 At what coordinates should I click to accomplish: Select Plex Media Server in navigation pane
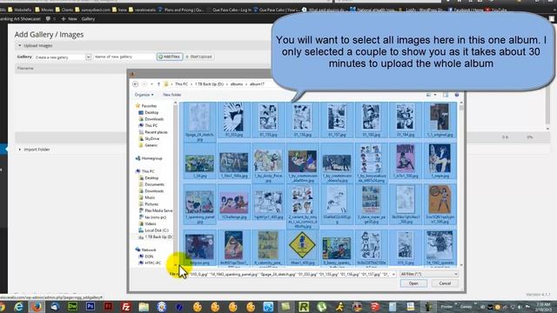pyautogui.click(x=158, y=210)
